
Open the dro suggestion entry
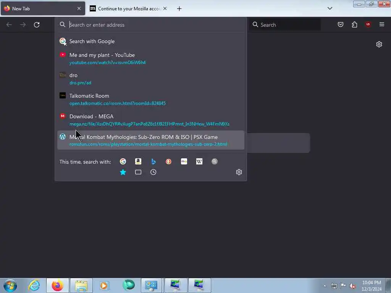tap(150, 79)
